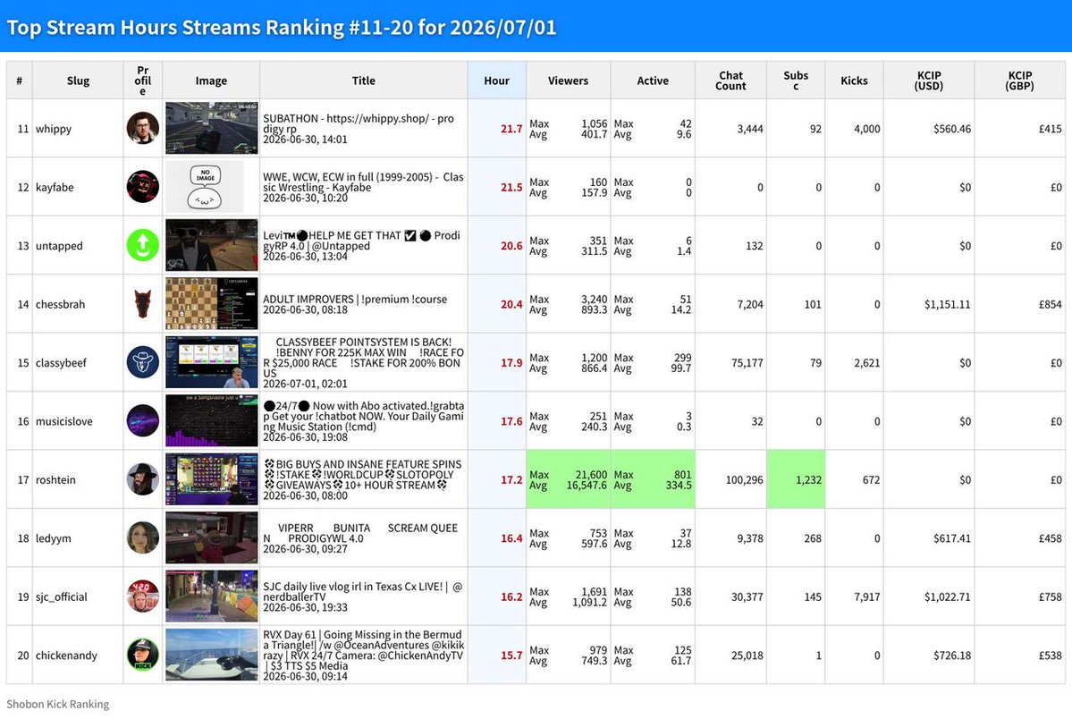Screen dimensions: 1072x719
Task: Click chickenandy's Kick cap avatar
Action: pos(143,655)
